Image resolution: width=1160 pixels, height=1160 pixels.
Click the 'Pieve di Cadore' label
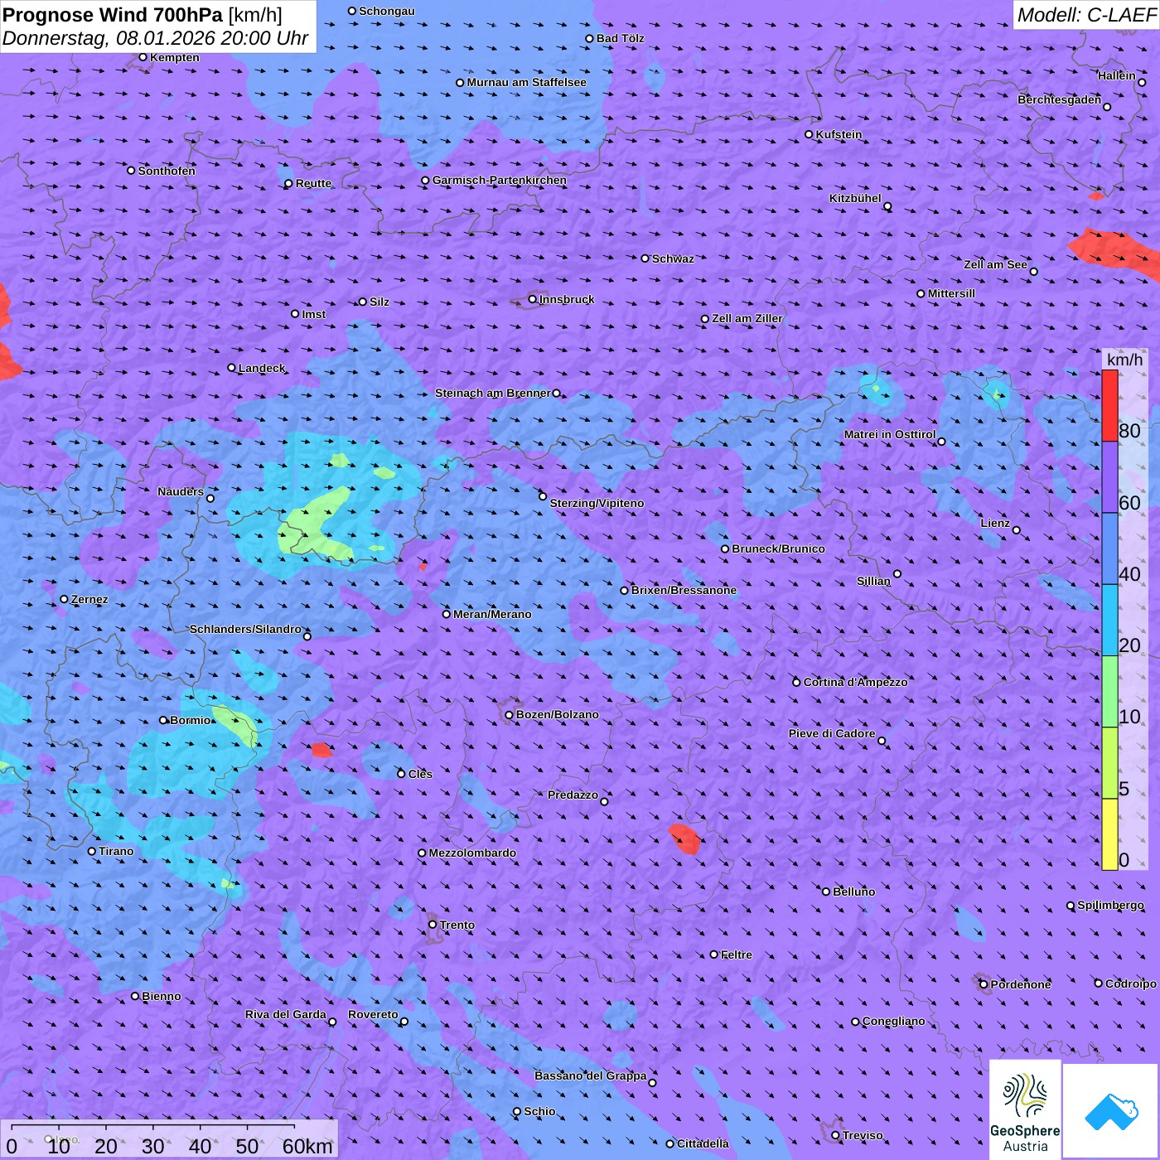click(832, 733)
